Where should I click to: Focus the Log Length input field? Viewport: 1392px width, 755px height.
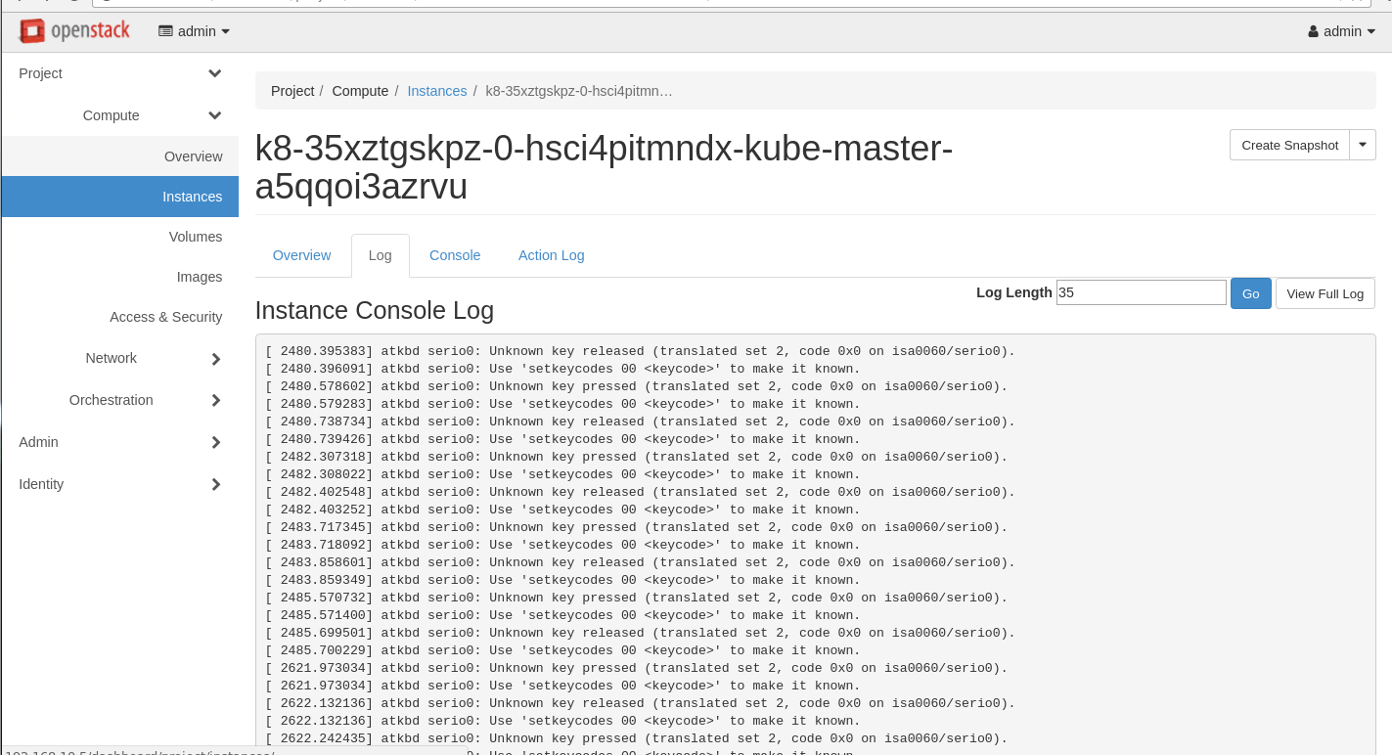(1141, 292)
